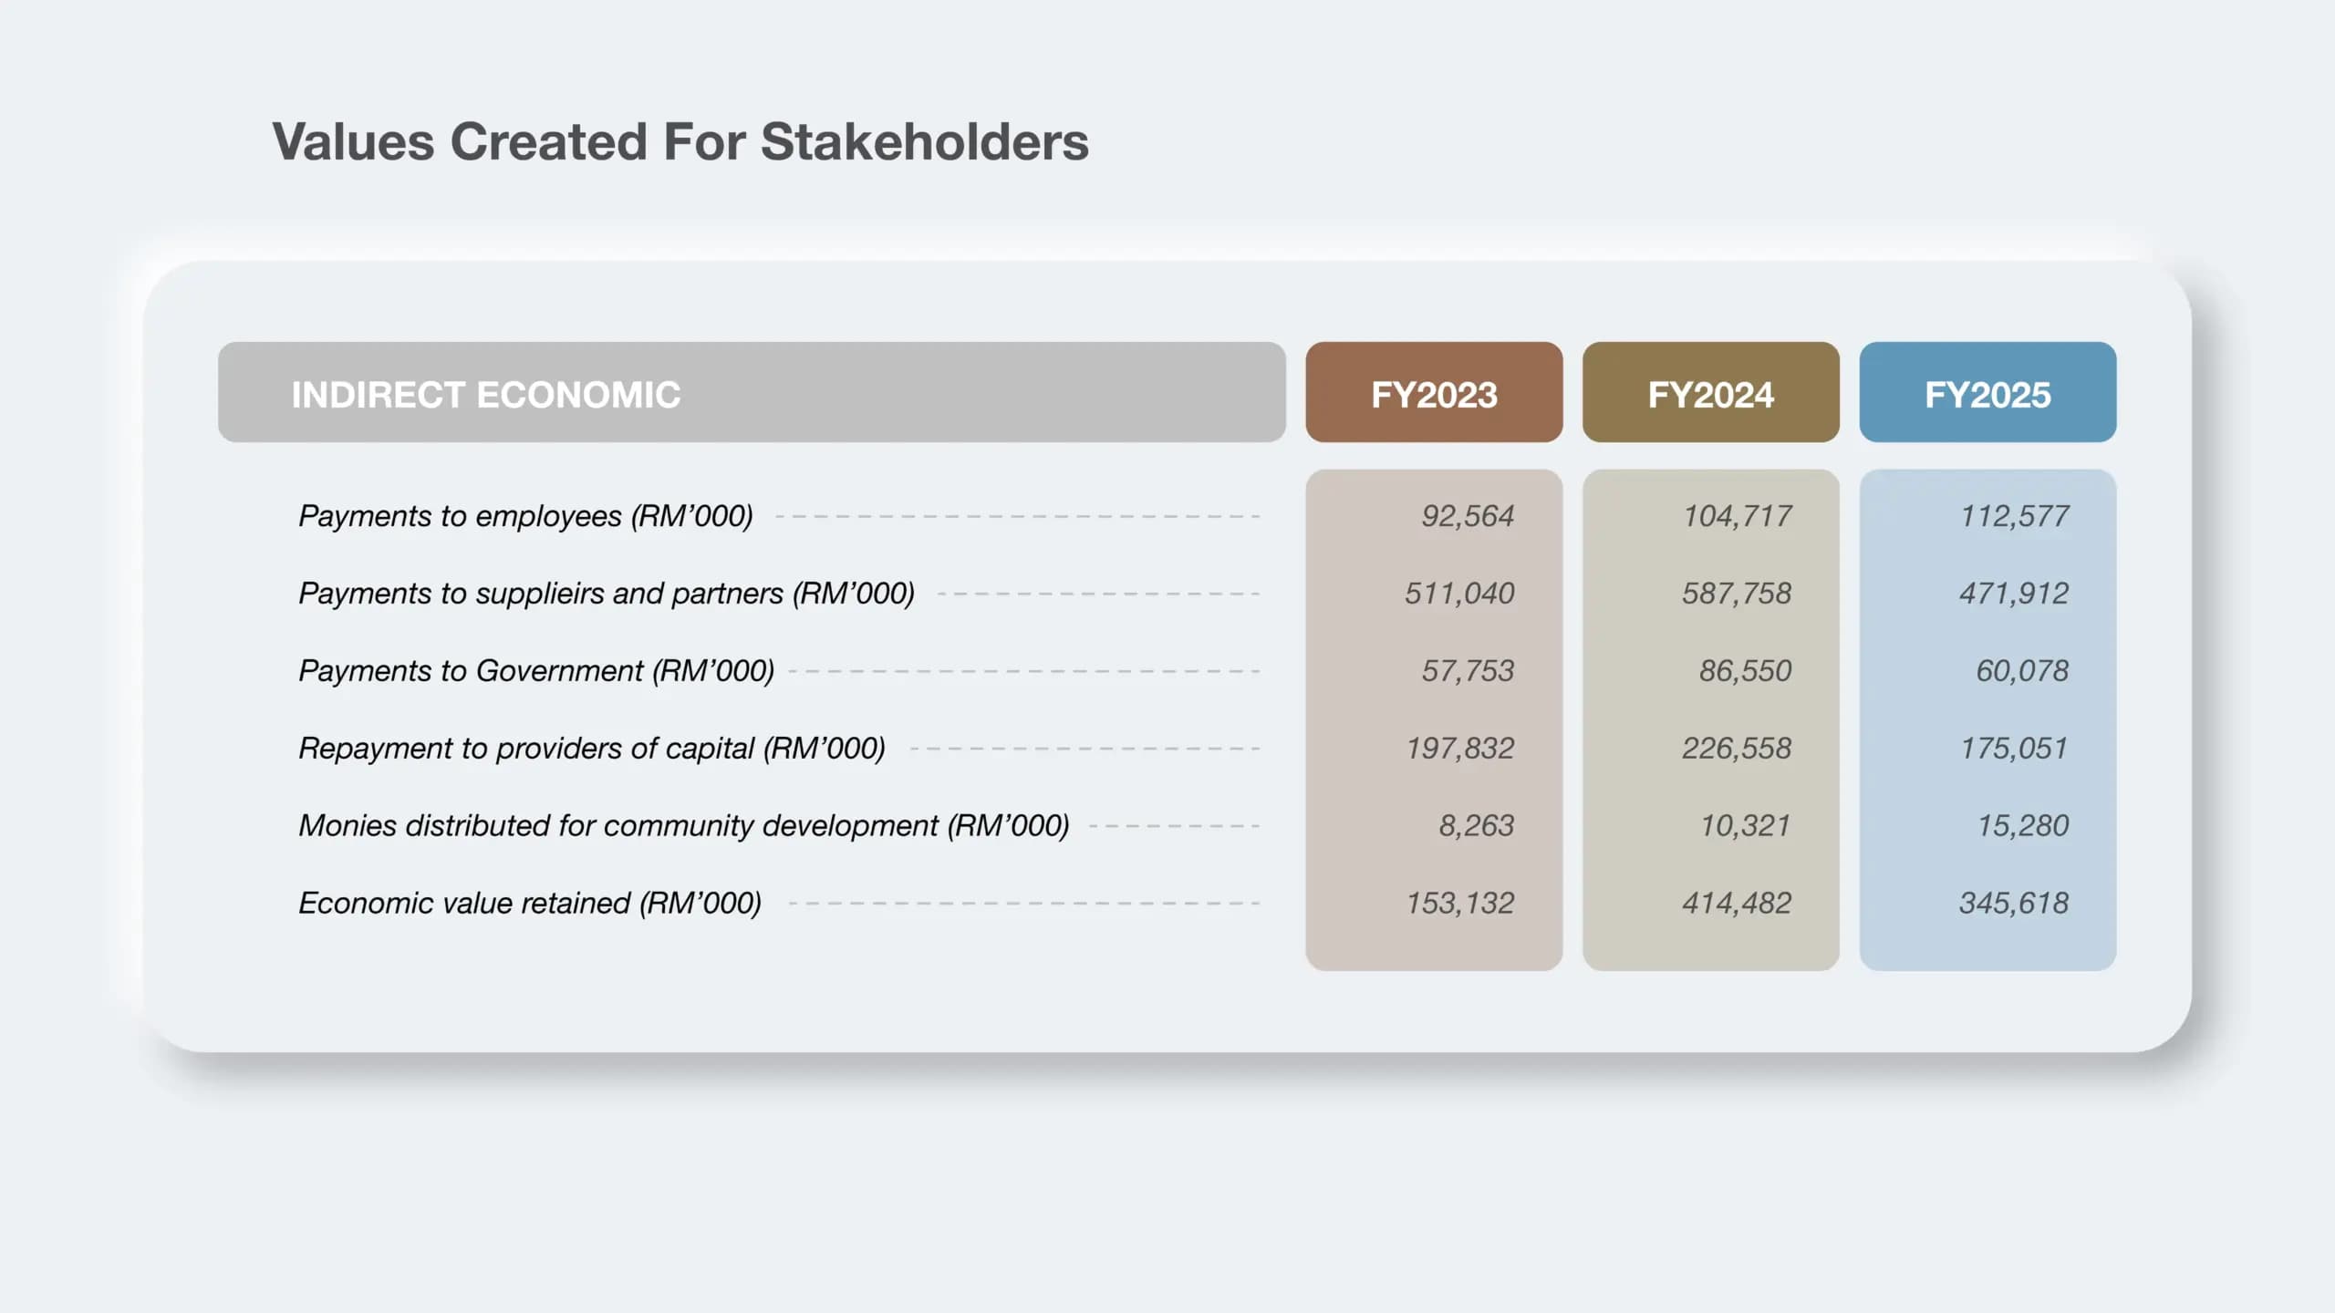Click the INDIRECT ECONOMIC header bar

coord(751,393)
